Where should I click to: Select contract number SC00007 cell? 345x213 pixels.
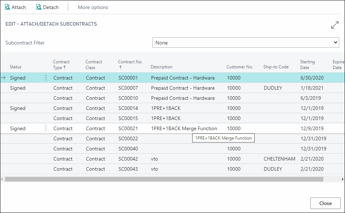click(x=128, y=88)
